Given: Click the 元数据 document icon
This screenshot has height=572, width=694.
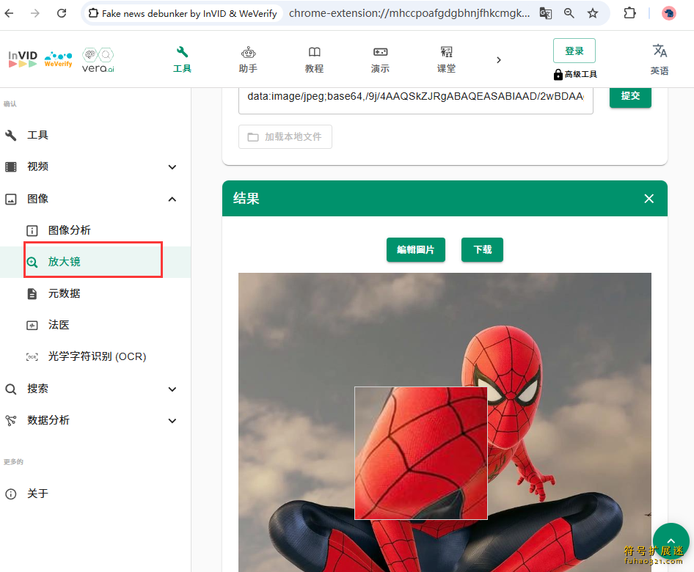Looking at the screenshot, I should [x=32, y=294].
